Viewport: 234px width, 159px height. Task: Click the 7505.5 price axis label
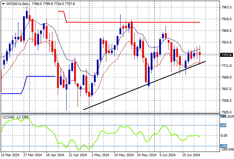coord(227,112)
